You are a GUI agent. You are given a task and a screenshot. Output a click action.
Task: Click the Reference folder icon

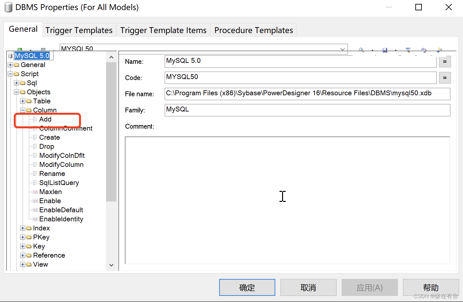[x=29, y=255]
